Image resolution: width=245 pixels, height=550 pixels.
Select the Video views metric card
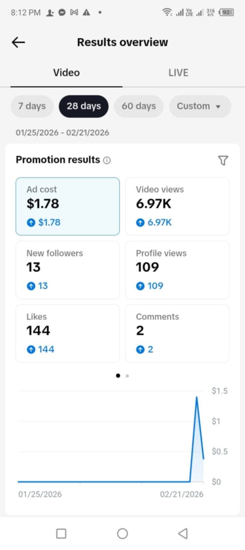click(177, 206)
